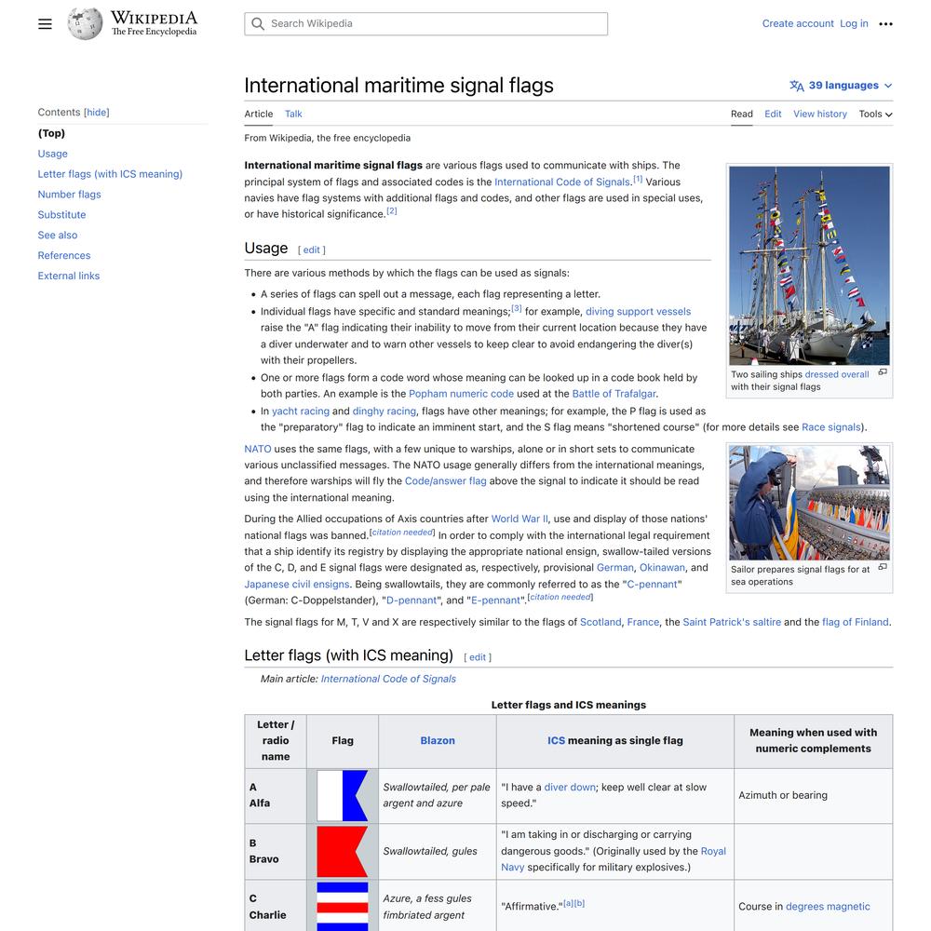The width and height of the screenshot is (931, 931).
Task: Open the Code/answer flag link
Action: click(x=445, y=481)
